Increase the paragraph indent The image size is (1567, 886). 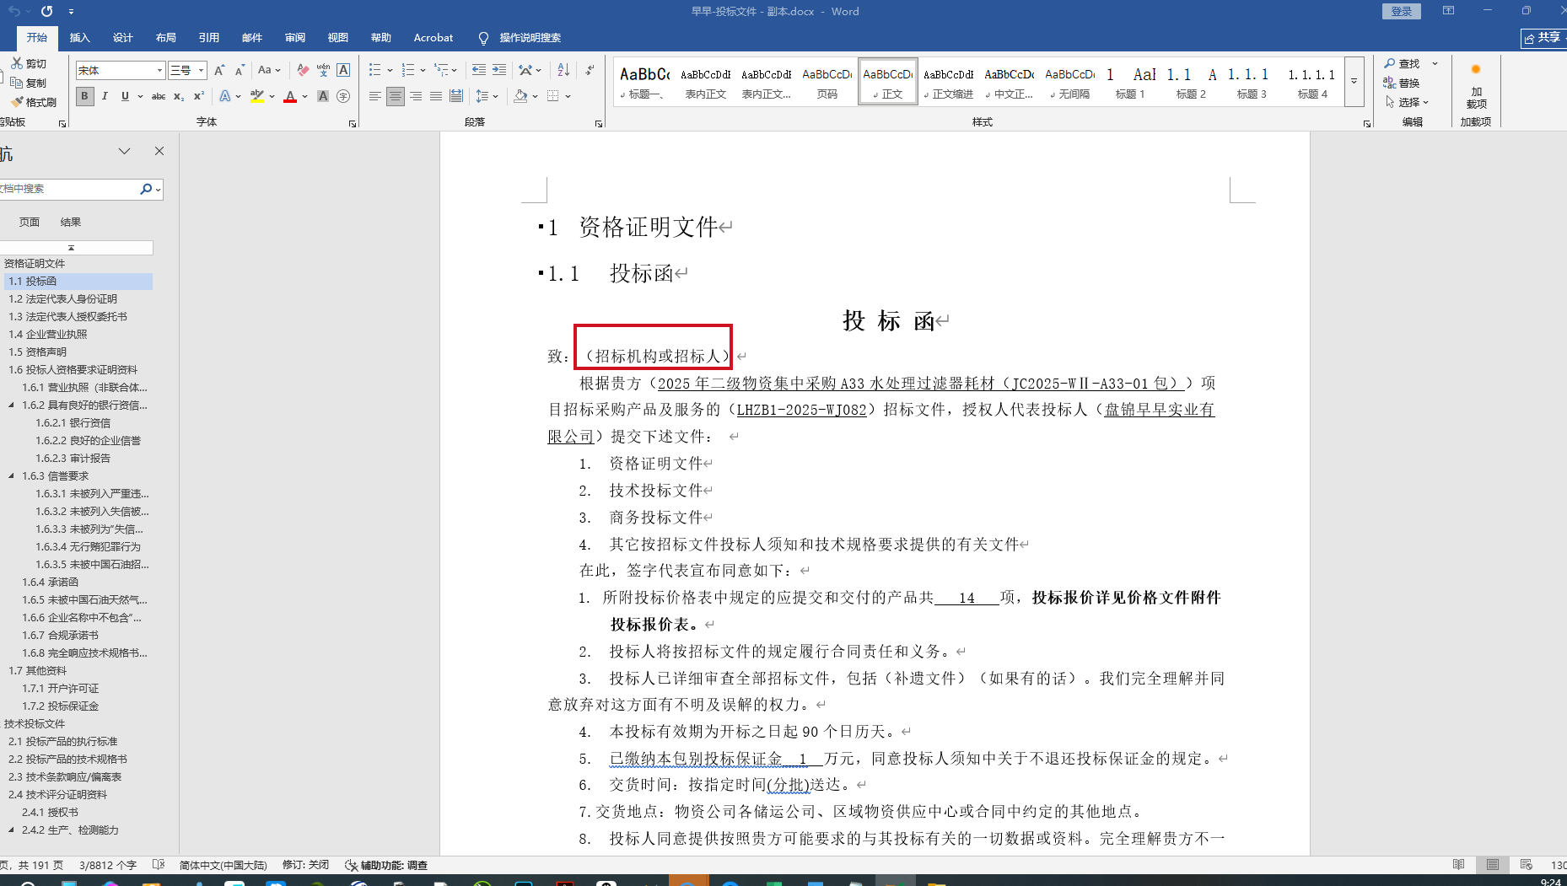click(x=499, y=70)
